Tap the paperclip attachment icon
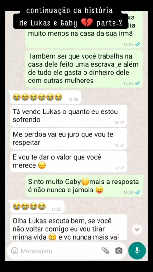This screenshot has width=153, height=272. point(105,251)
